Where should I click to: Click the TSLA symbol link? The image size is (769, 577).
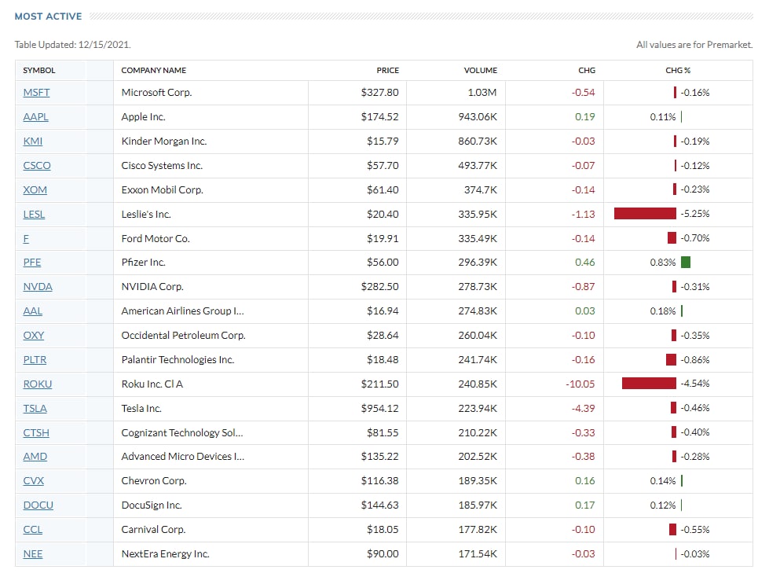pyautogui.click(x=35, y=408)
